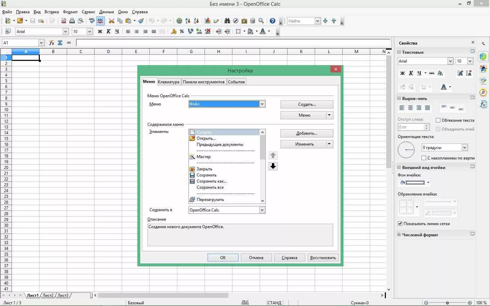
Task: Click the Format Paintbrush icon
Action: coord(141,21)
